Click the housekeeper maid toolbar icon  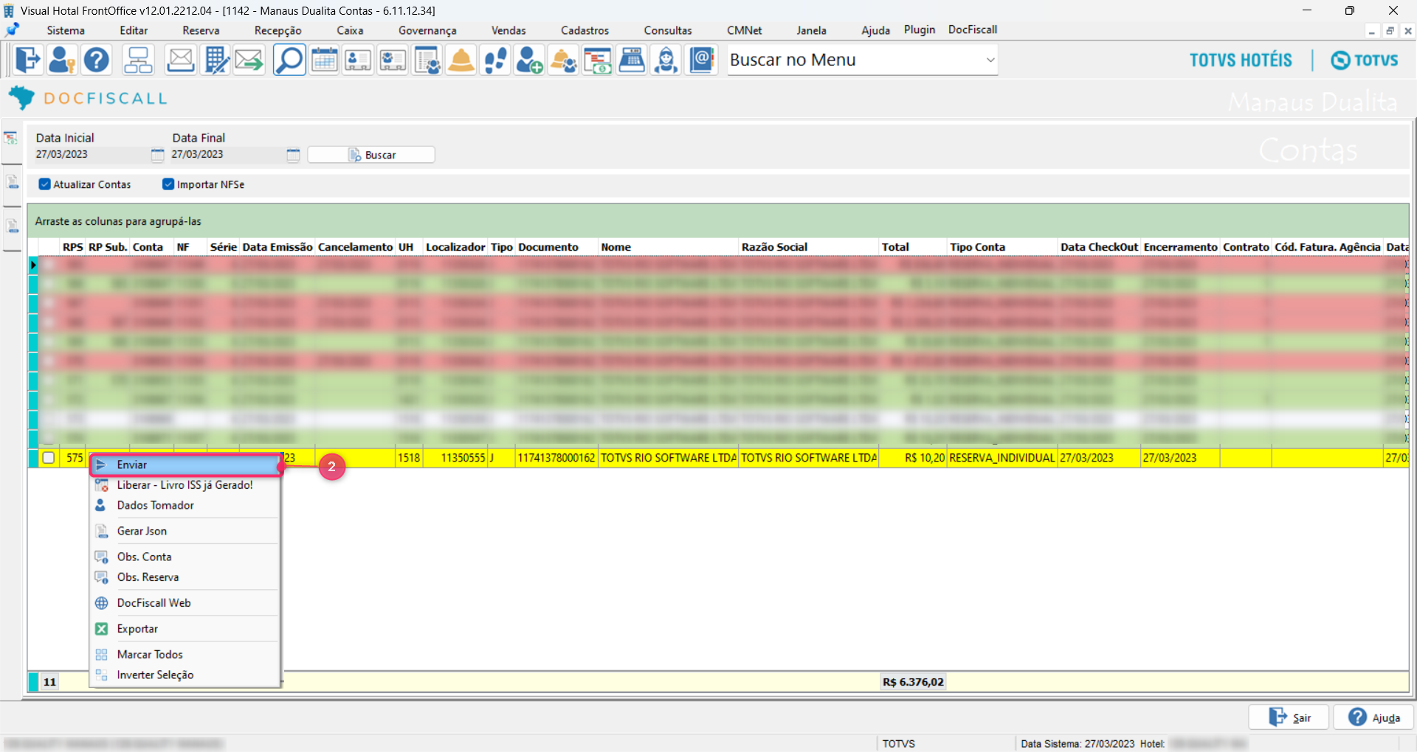(x=666, y=60)
